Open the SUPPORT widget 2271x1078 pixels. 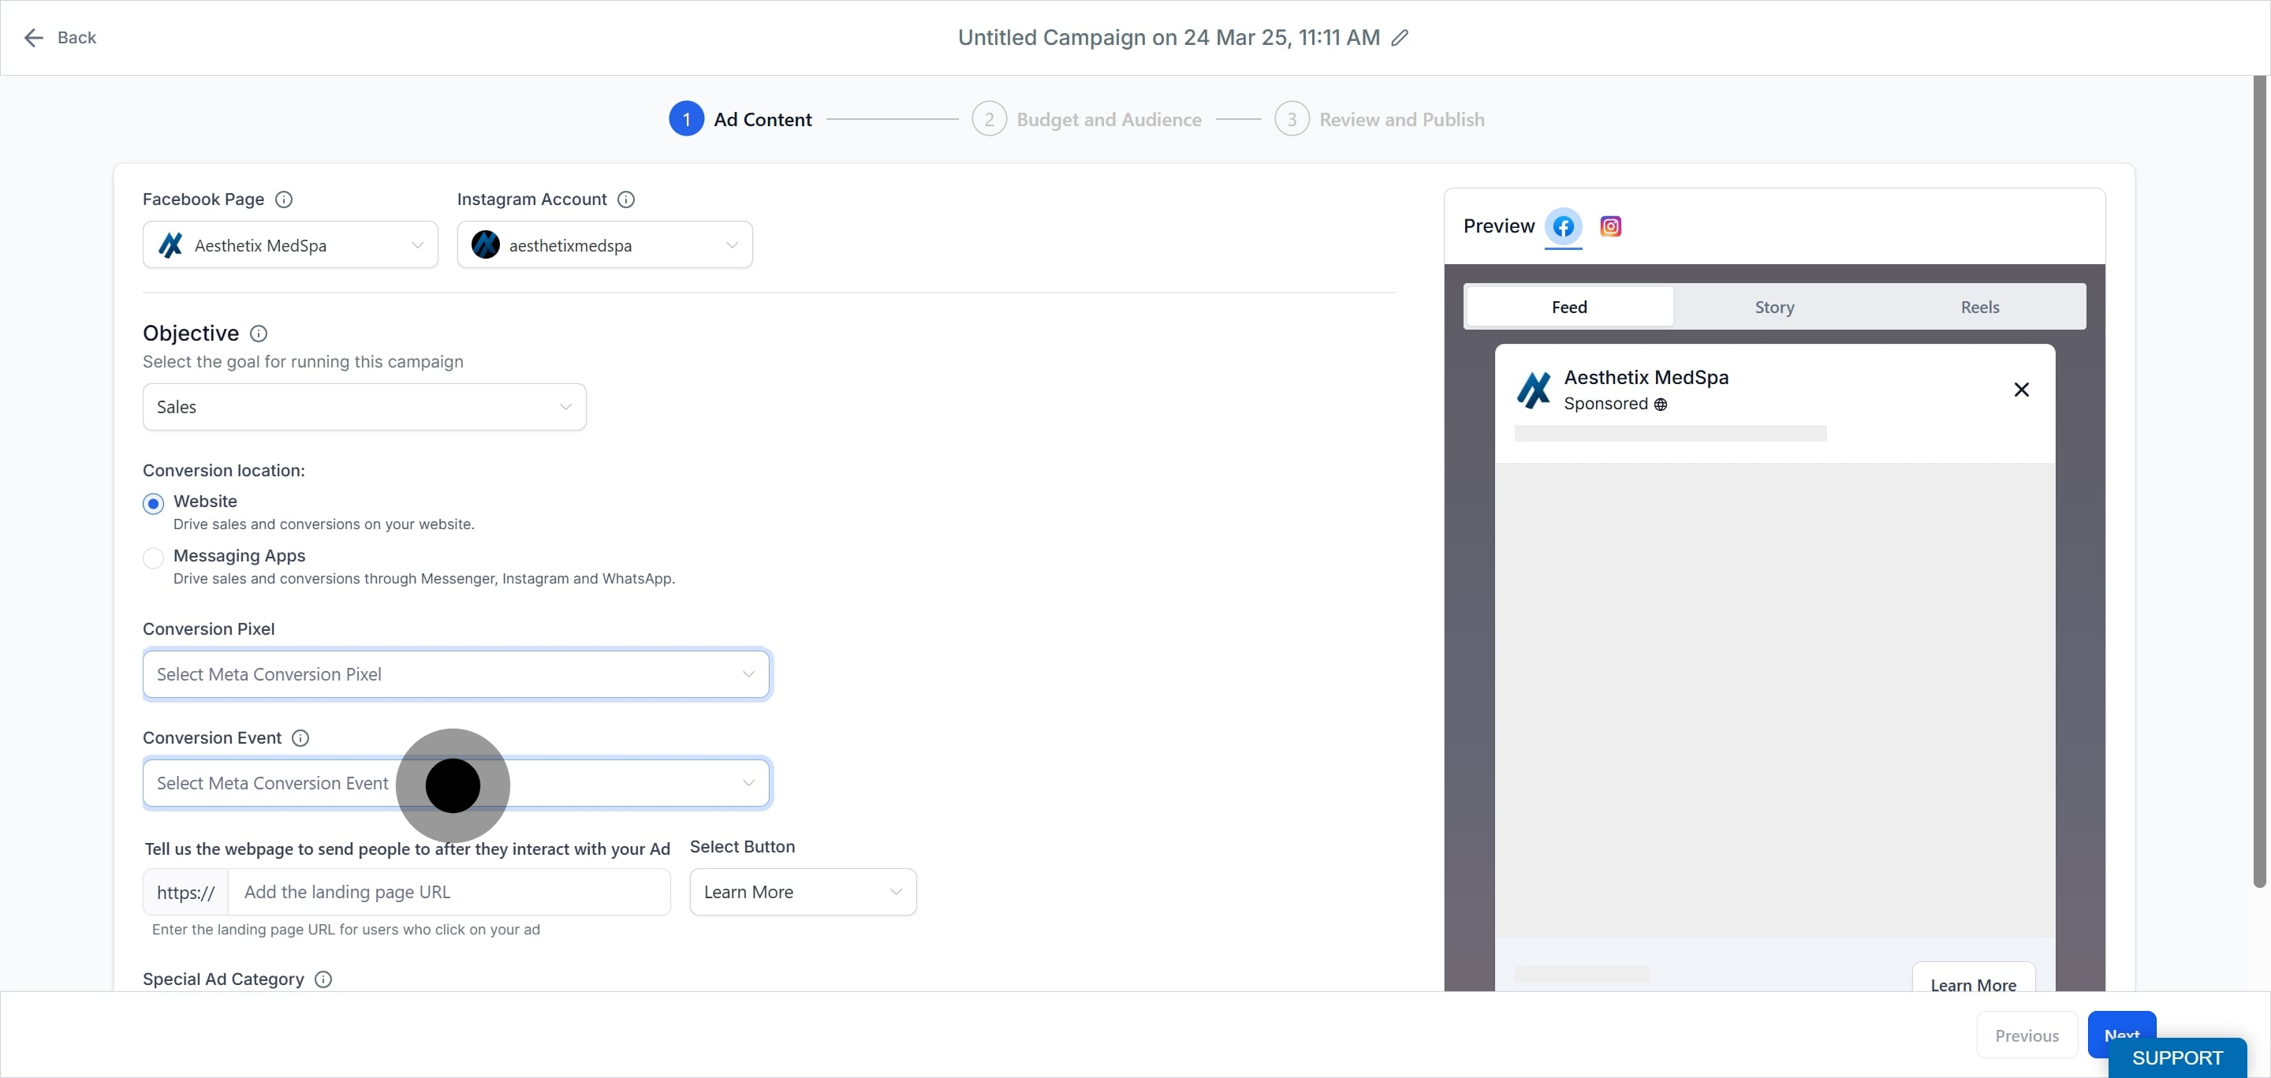[x=2176, y=1057]
